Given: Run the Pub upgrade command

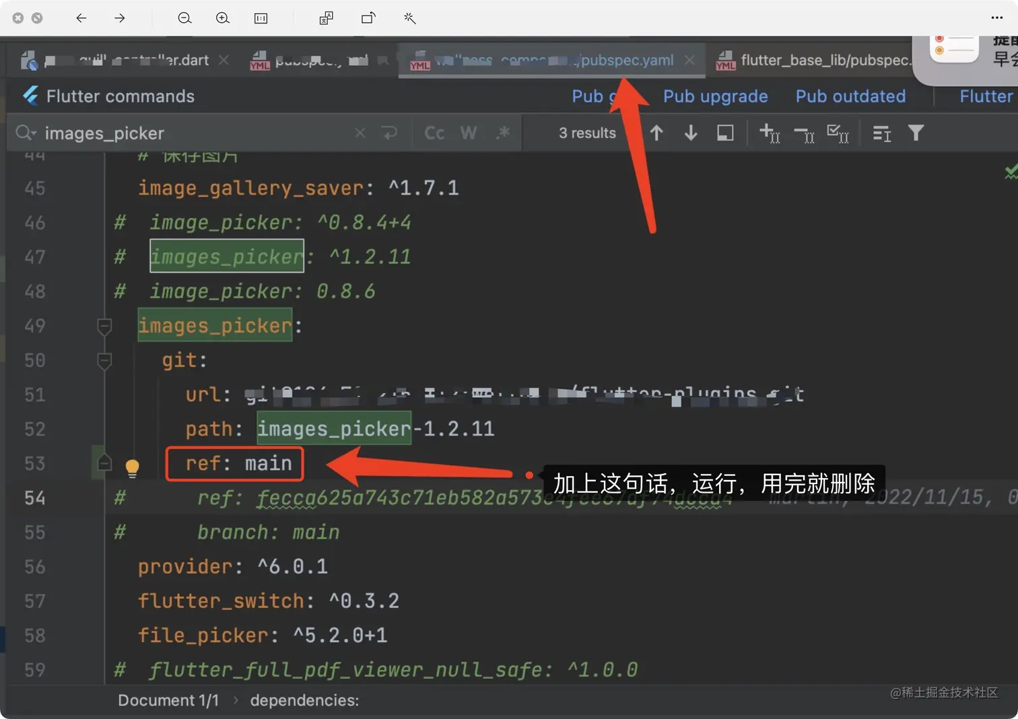Looking at the screenshot, I should [x=715, y=96].
